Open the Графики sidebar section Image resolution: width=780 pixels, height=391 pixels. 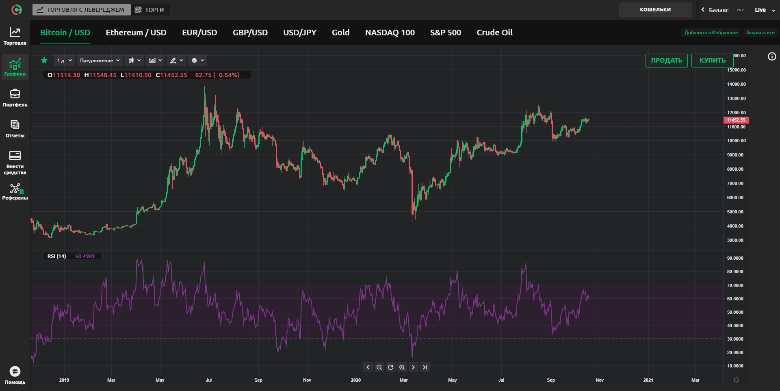click(x=15, y=67)
